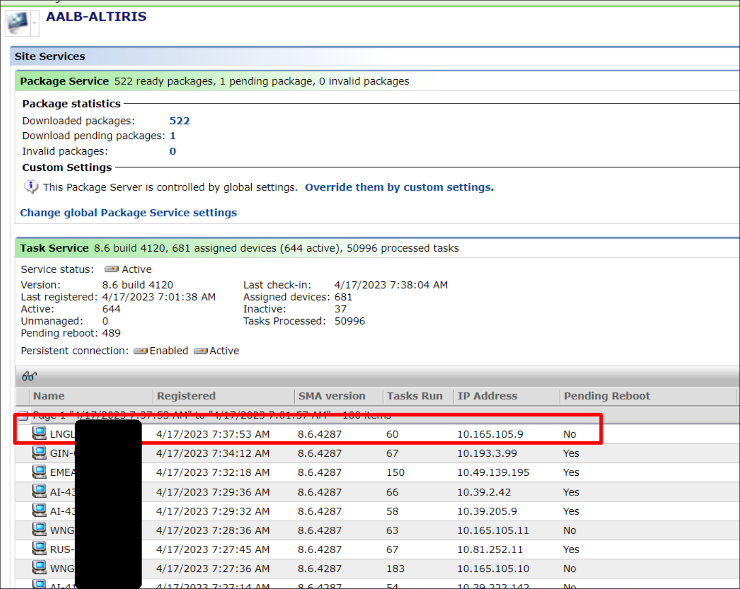740x589 pixels.
Task: Click the IP address 10.49.139.195 cell
Action: click(494, 472)
